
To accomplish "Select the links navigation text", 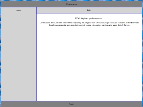I will pos(89,10).
